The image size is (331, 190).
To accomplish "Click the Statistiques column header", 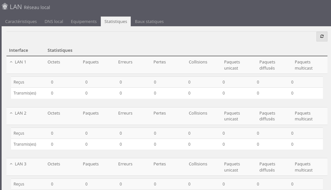I will (x=60, y=50).
